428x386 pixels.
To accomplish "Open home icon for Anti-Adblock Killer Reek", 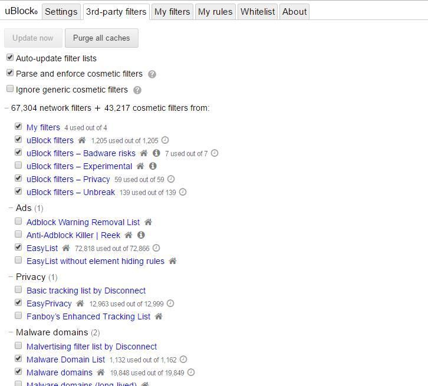I will click(129, 235).
